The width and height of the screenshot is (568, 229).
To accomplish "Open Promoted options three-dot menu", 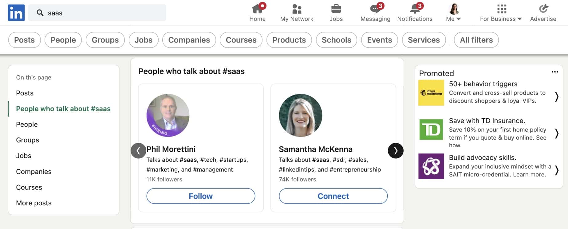I will pyautogui.click(x=555, y=72).
